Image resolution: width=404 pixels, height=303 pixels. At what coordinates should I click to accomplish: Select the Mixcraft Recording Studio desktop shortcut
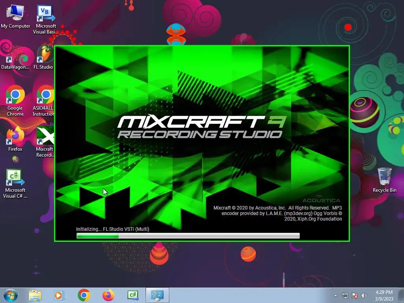(45, 142)
